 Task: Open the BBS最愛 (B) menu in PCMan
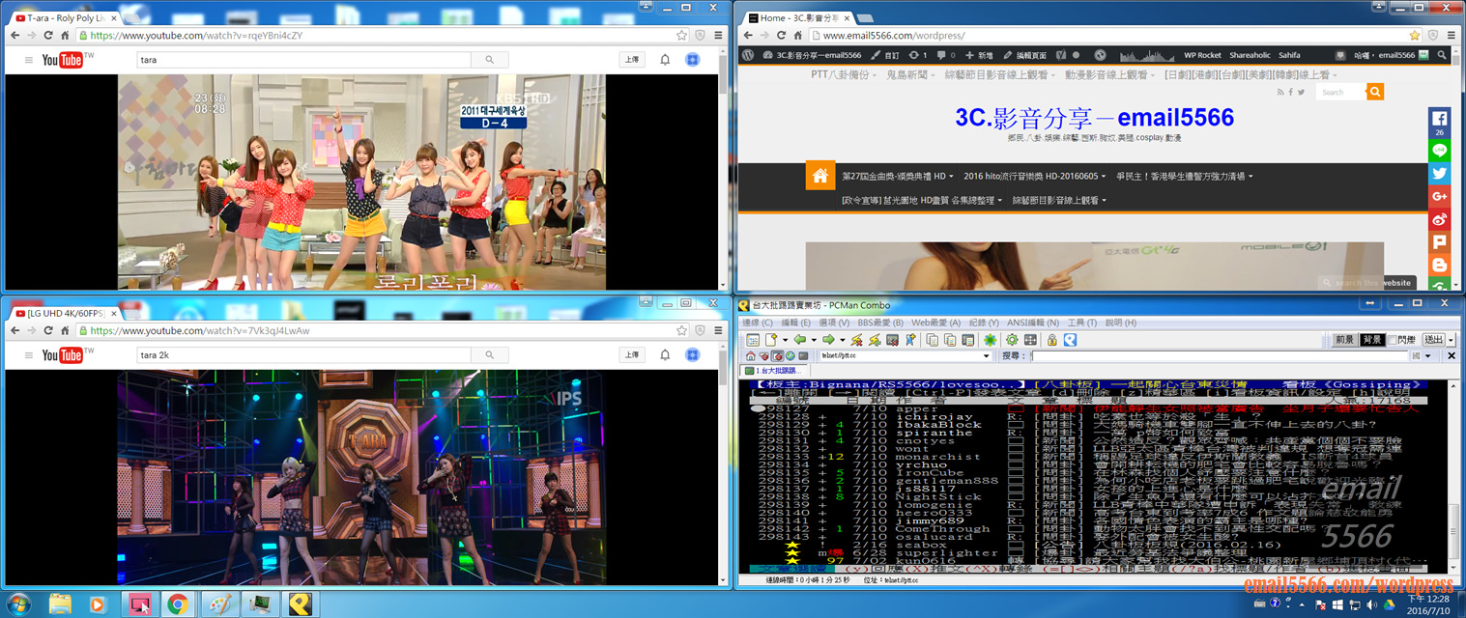pos(880,323)
